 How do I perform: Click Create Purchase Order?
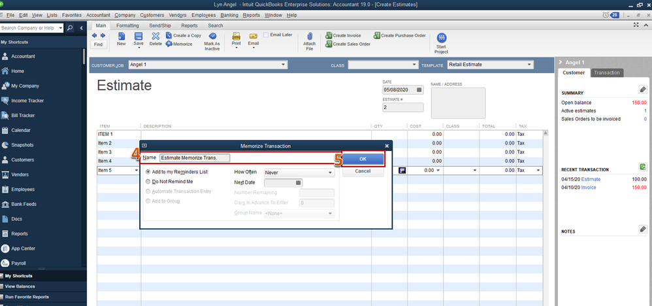click(x=400, y=35)
